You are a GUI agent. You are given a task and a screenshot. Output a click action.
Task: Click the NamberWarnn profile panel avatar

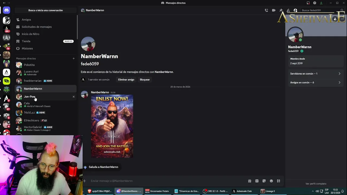[x=295, y=35]
